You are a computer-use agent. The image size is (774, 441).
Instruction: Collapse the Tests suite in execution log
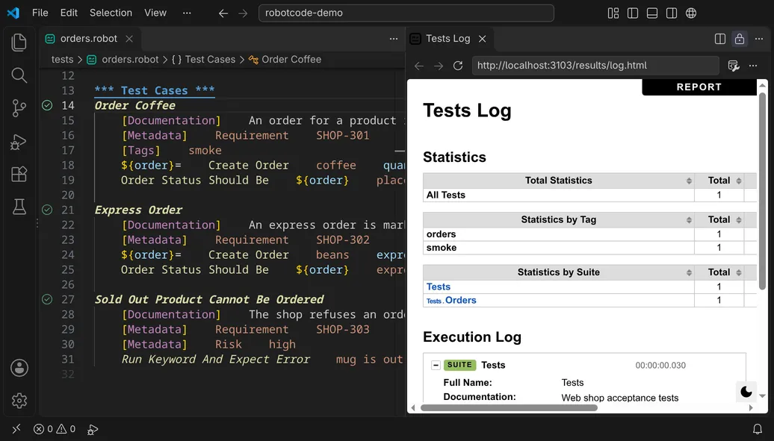pos(436,365)
